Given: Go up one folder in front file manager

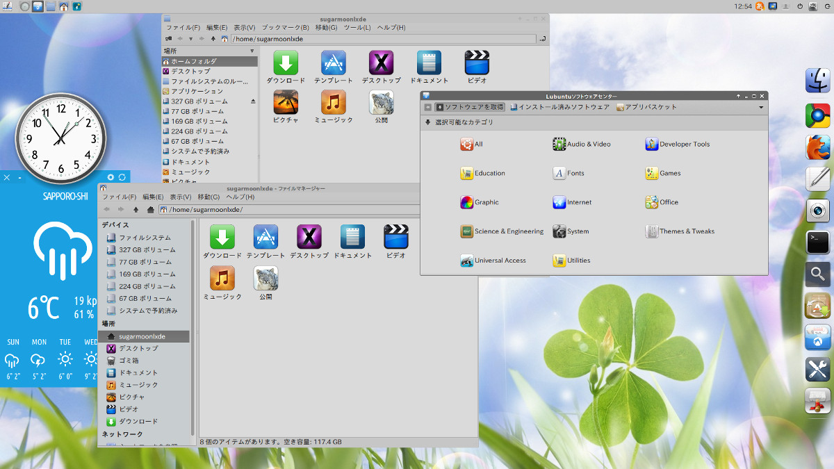Looking at the screenshot, I should [136, 210].
